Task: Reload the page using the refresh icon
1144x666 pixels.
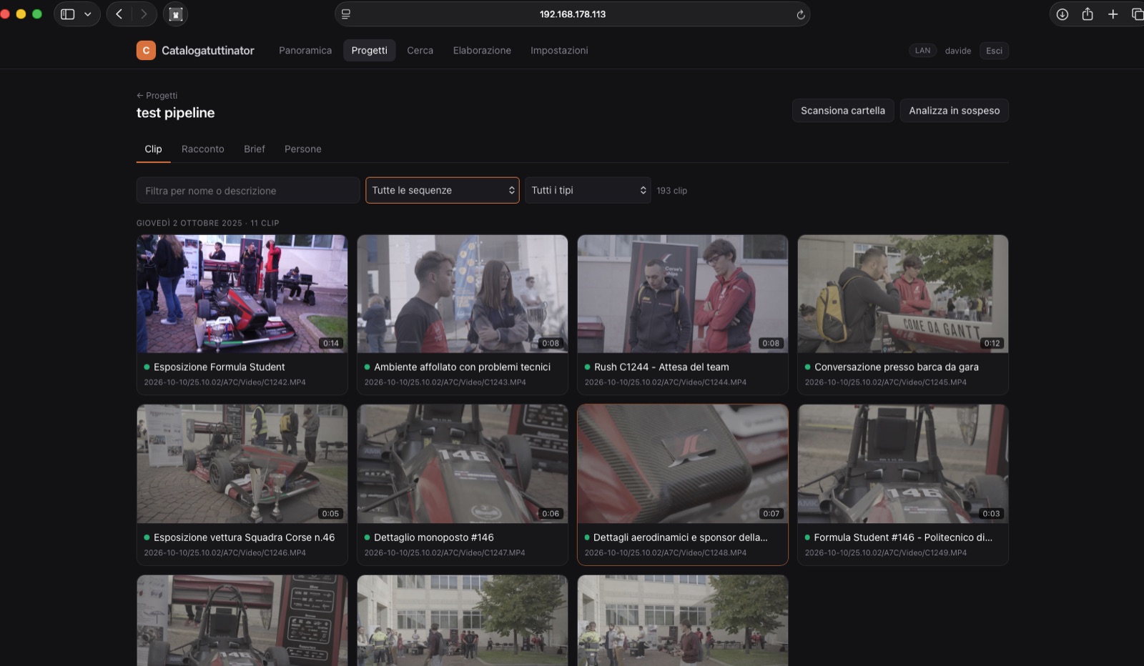Action: (801, 14)
